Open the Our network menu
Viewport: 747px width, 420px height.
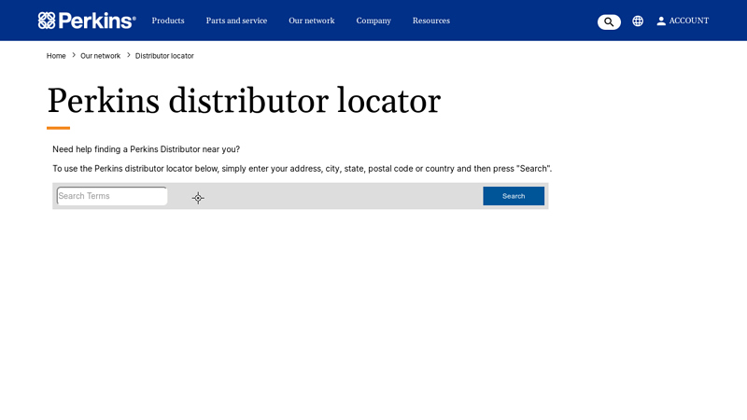312,21
